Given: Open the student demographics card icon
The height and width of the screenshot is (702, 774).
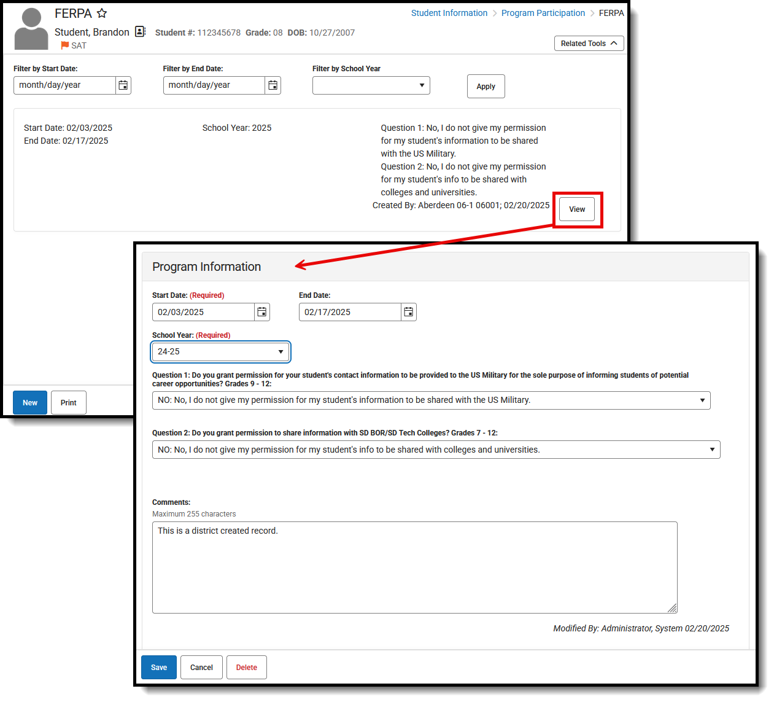Looking at the screenshot, I should 140,31.
